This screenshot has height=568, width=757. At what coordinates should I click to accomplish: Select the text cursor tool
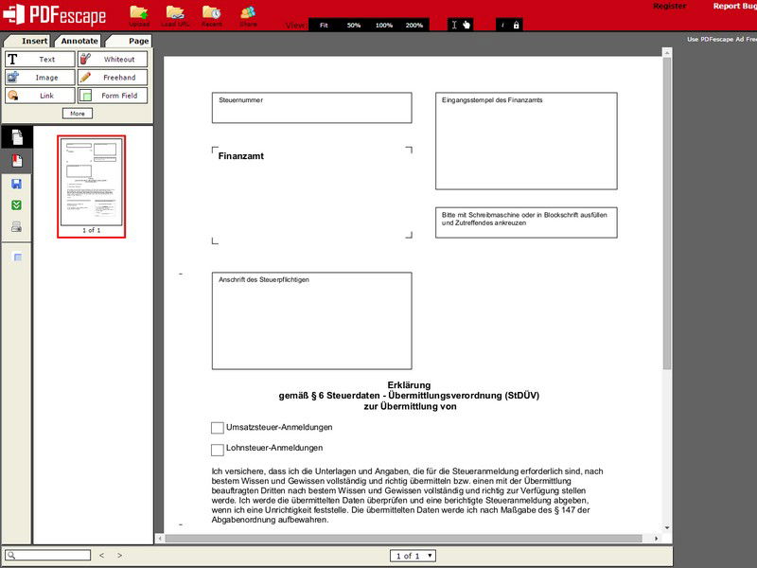coord(454,25)
